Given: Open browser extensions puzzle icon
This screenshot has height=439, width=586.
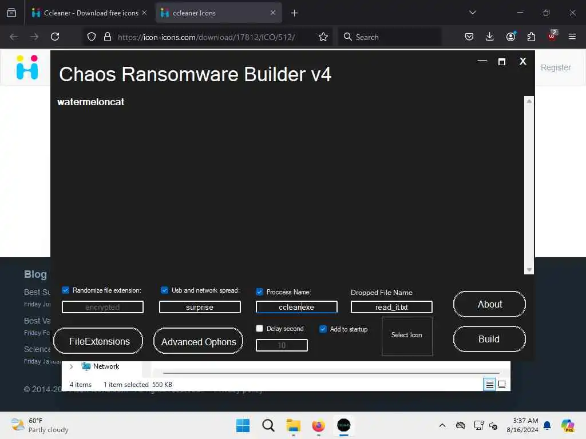Looking at the screenshot, I should (531, 37).
